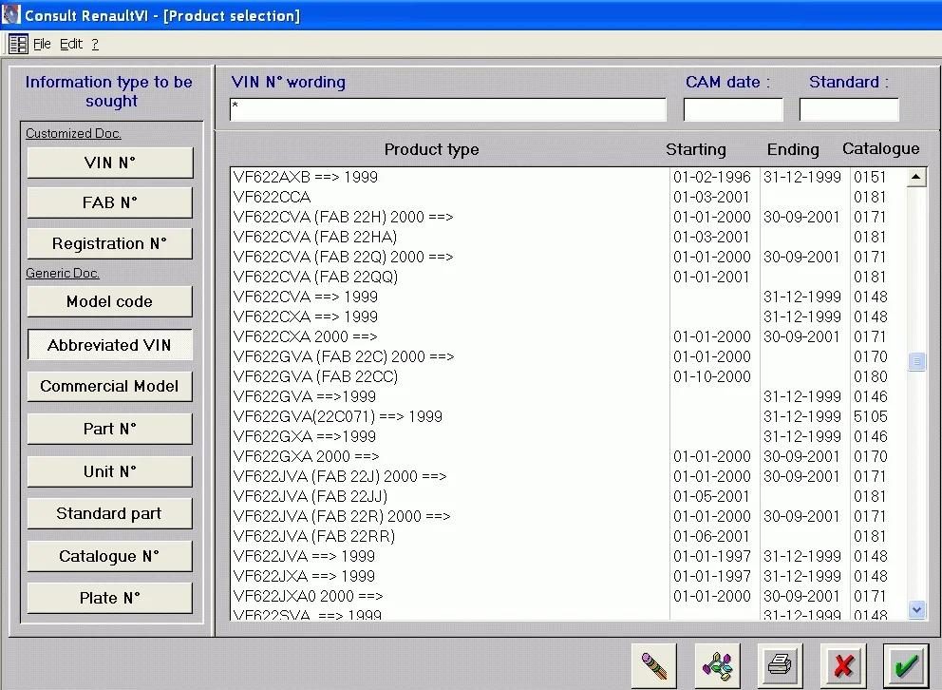
Task: Click the Catalogue N° button
Action: click(109, 556)
